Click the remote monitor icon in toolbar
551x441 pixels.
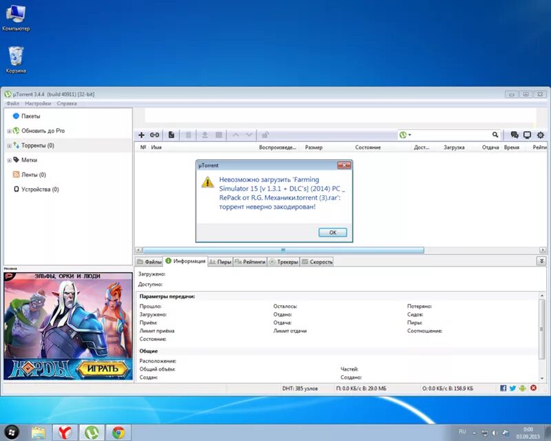point(527,135)
